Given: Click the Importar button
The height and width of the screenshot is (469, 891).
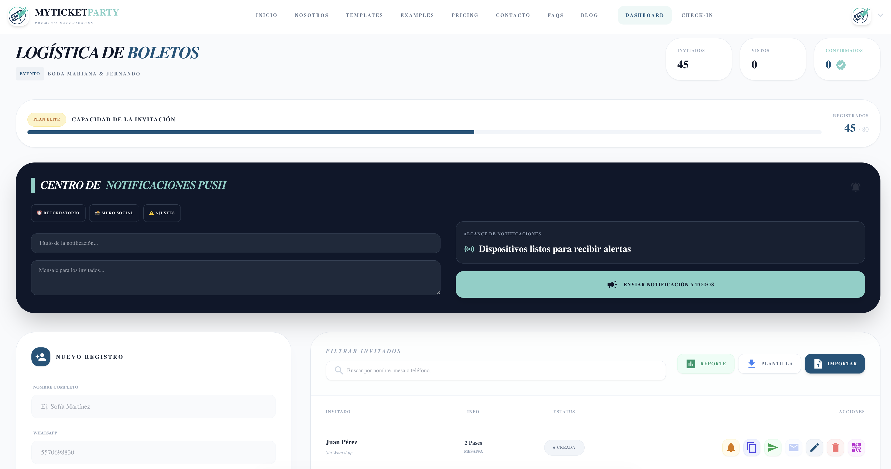Looking at the screenshot, I should [835, 363].
